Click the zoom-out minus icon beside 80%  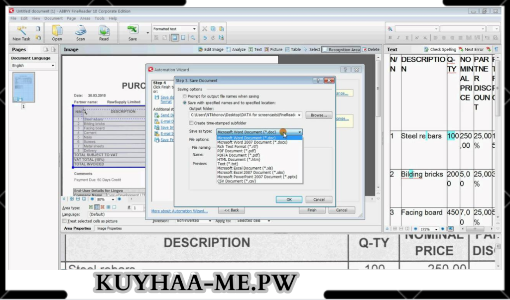(x=92, y=199)
